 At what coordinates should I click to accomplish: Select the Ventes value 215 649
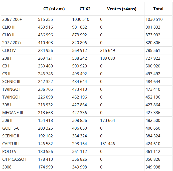107,50
